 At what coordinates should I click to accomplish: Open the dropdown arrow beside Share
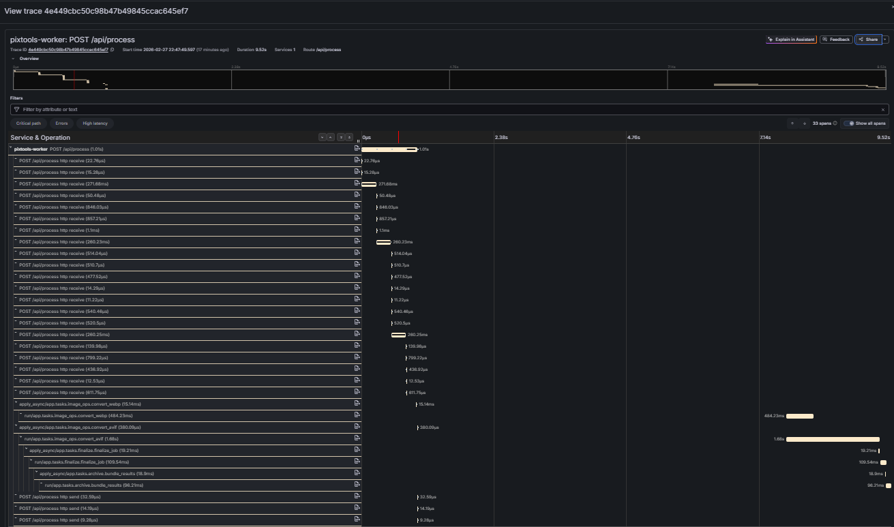coord(885,40)
